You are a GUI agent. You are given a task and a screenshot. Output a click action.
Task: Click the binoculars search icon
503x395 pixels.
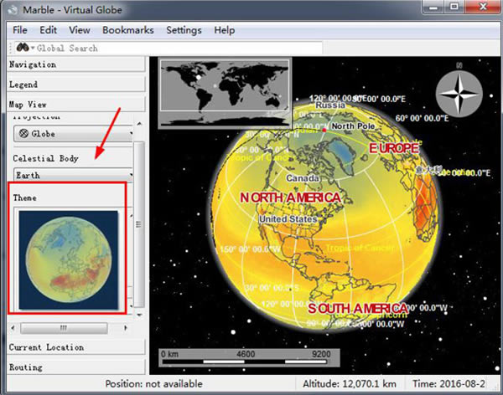21,48
